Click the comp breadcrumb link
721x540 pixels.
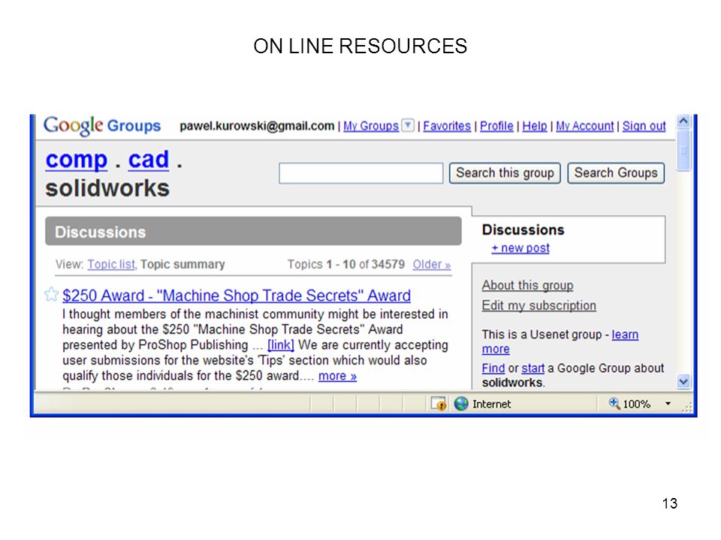(x=77, y=160)
